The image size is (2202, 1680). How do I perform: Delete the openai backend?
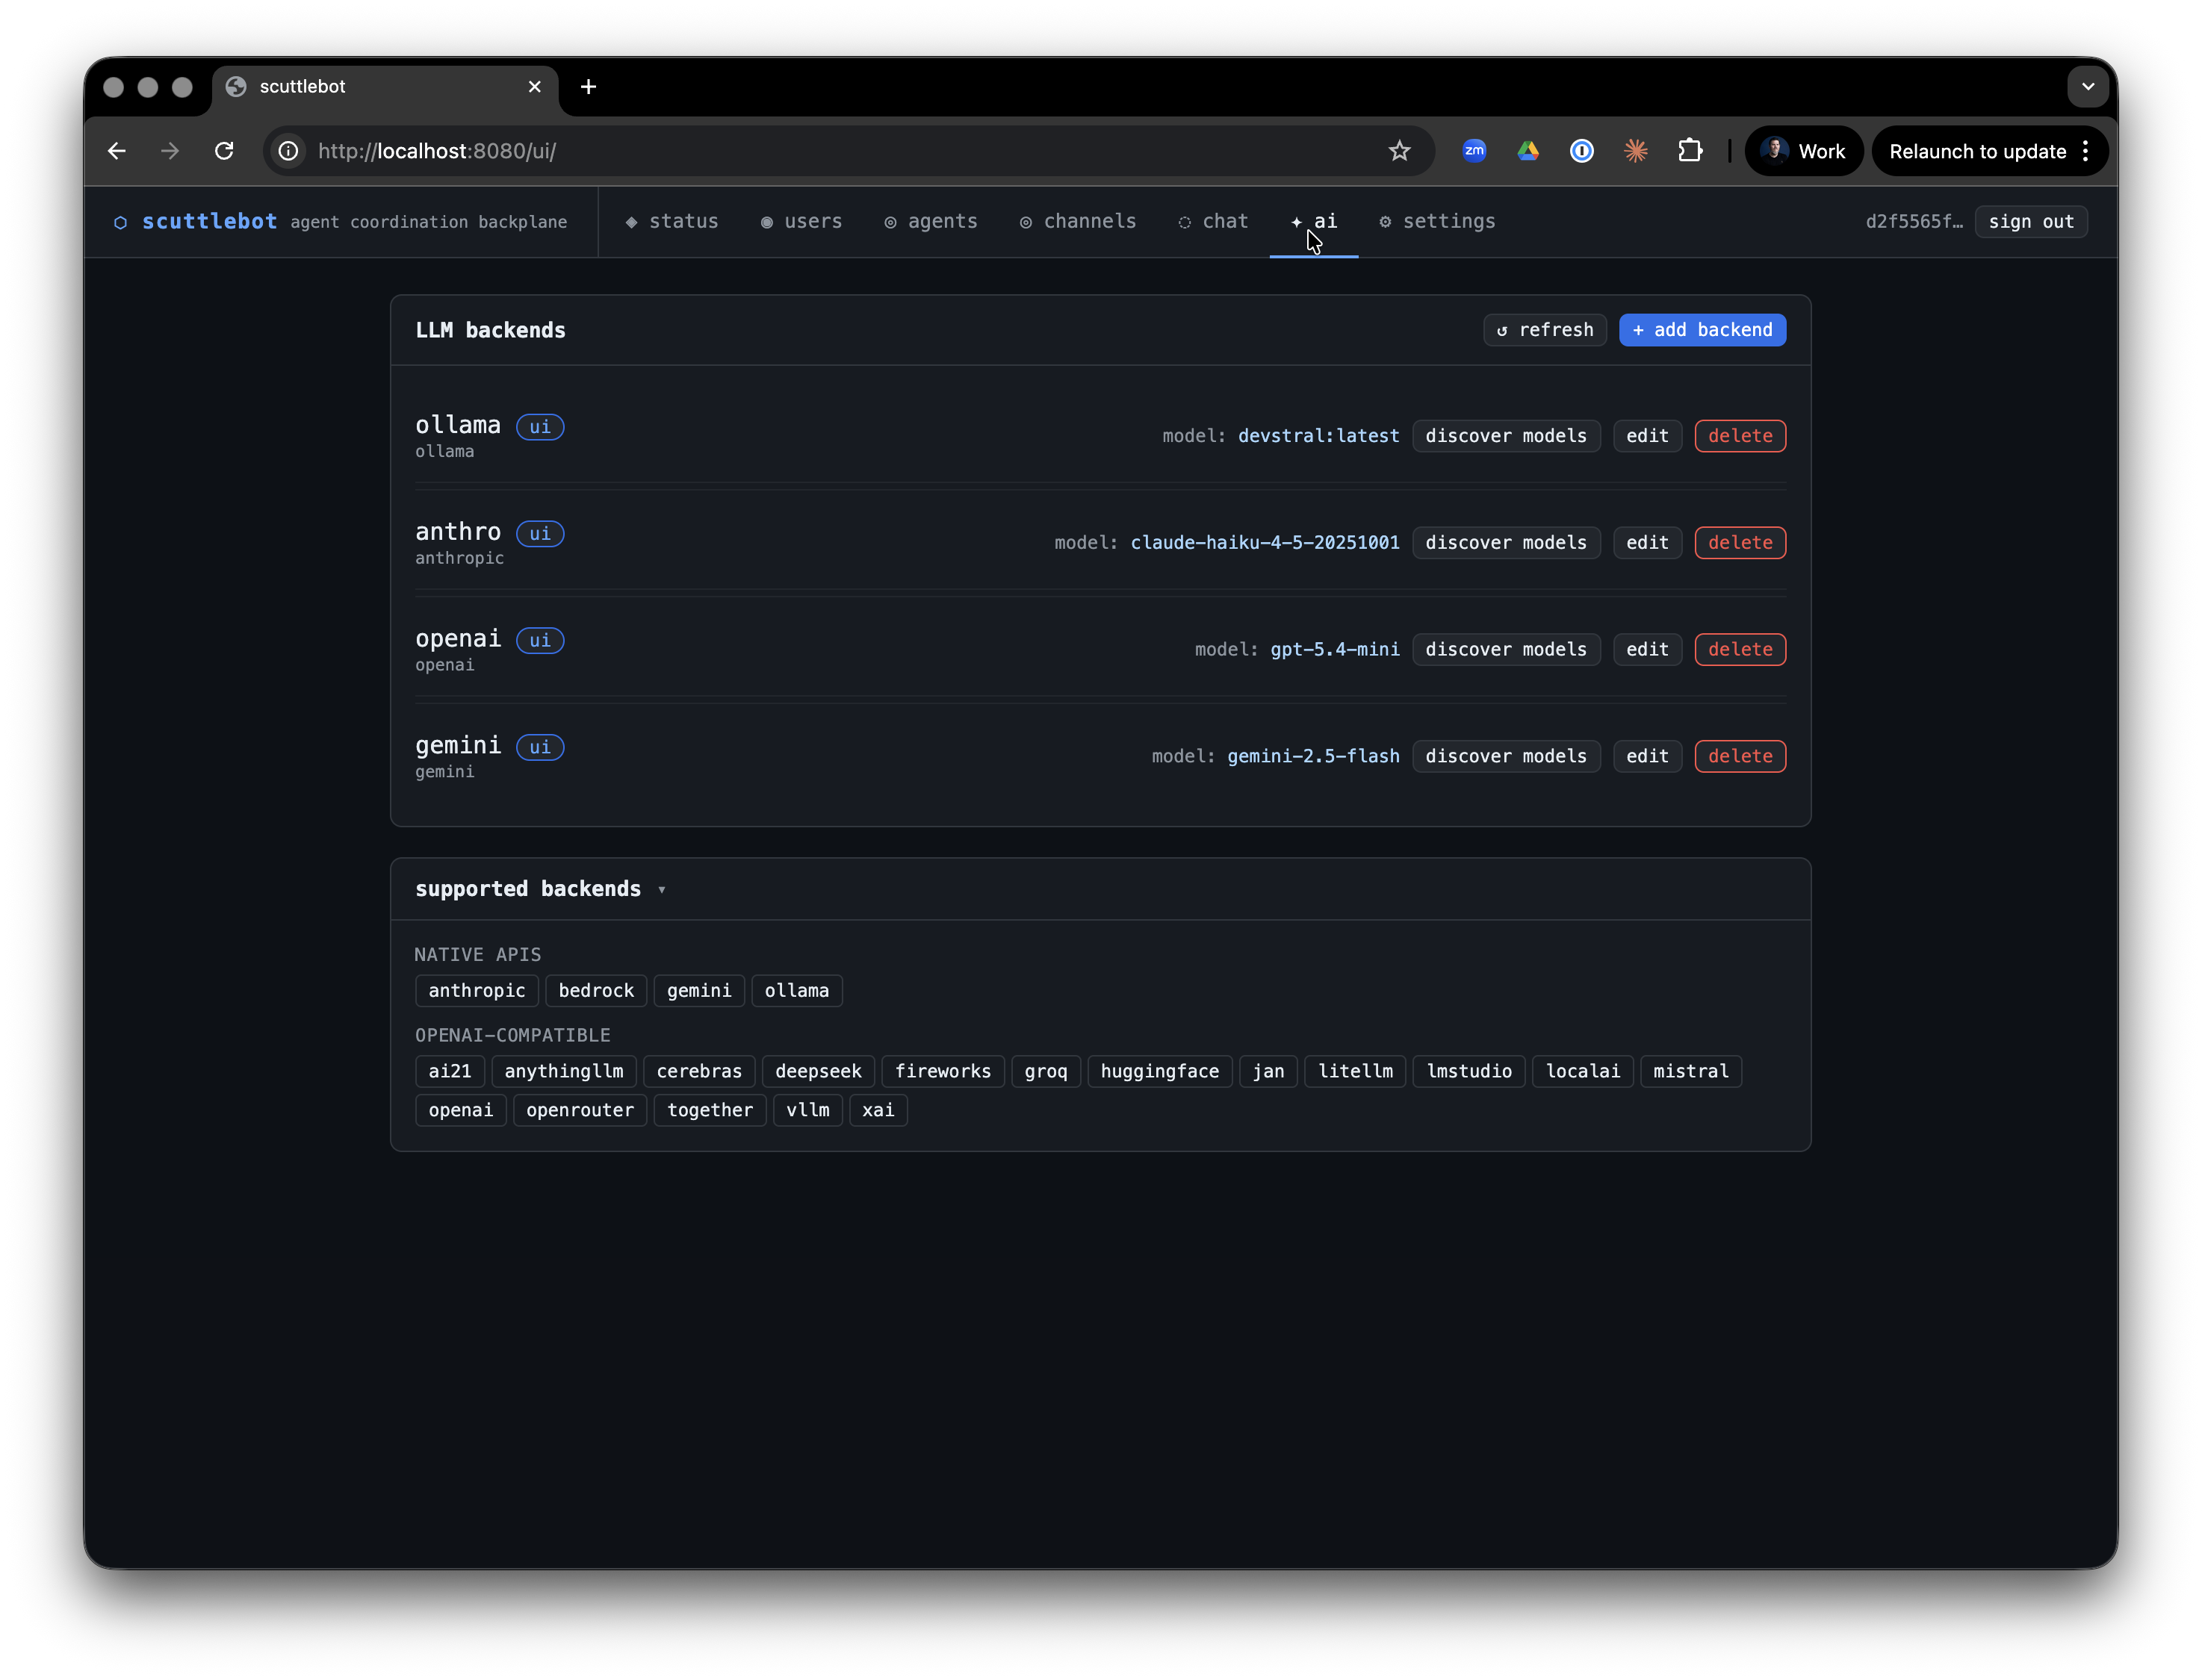click(1740, 650)
